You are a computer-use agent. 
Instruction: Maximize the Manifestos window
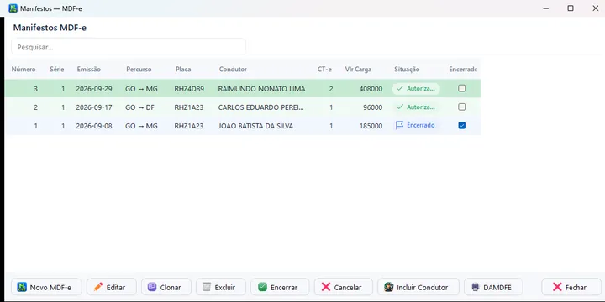pos(571,8)
